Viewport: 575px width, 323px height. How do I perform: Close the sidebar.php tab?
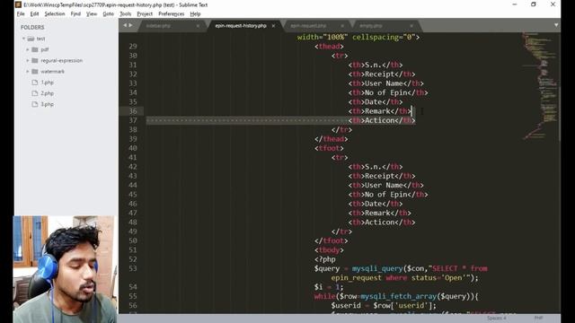point(198,26)
